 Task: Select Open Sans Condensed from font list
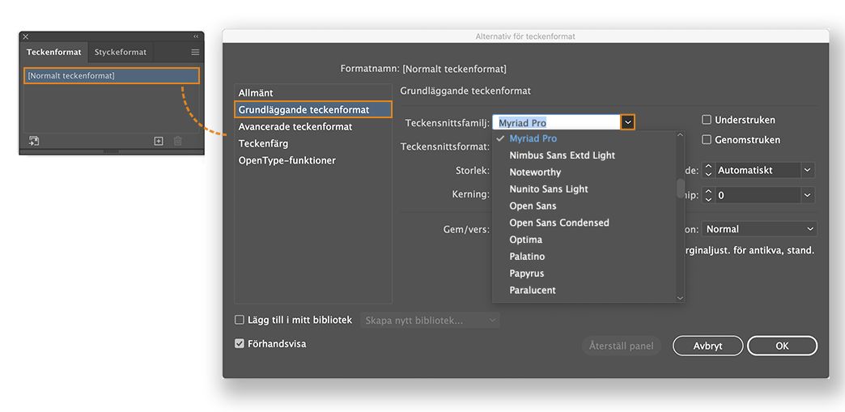pos(559,223)
